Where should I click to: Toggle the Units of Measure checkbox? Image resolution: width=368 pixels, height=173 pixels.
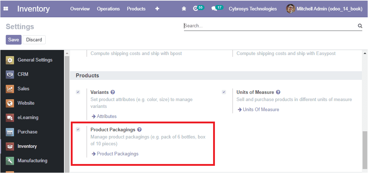224,92
